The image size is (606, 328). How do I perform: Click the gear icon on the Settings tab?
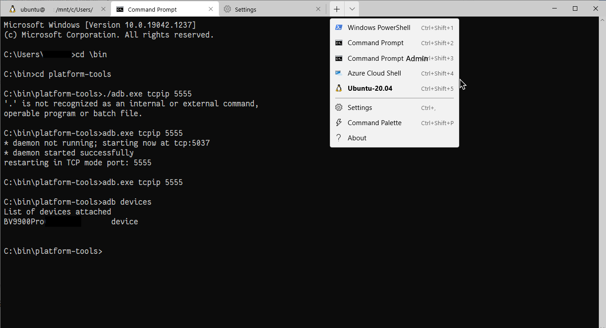pyautogui.click(x=226, y=8)
